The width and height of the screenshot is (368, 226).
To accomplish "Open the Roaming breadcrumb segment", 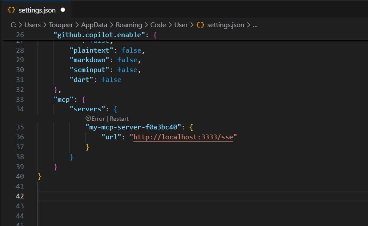I will (129, 25).
